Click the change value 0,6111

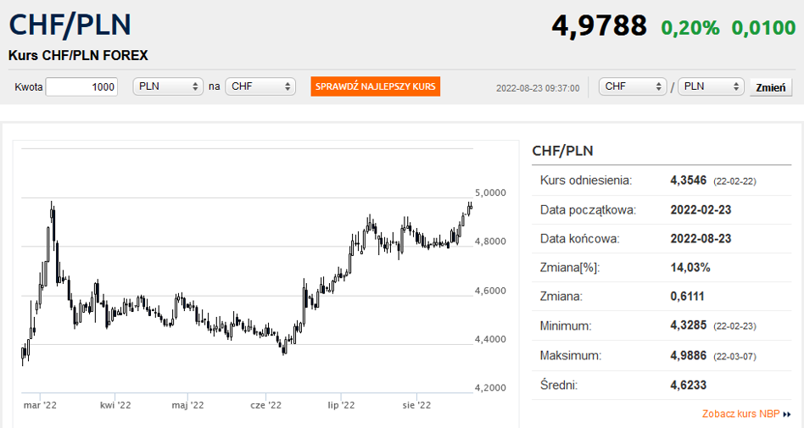(687, 297)
